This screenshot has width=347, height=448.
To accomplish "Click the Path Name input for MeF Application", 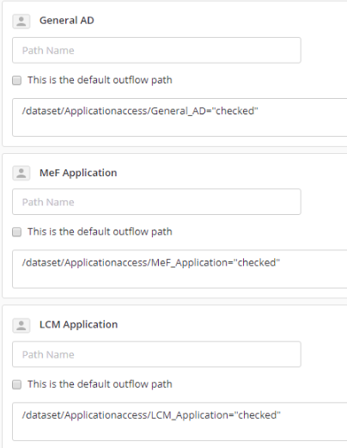I will pos(156,201).
